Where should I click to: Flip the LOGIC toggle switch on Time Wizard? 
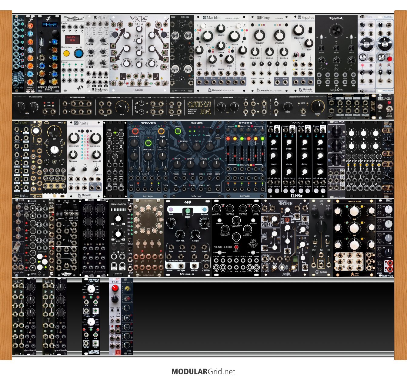pyautogui.click(x=100, y=23)
